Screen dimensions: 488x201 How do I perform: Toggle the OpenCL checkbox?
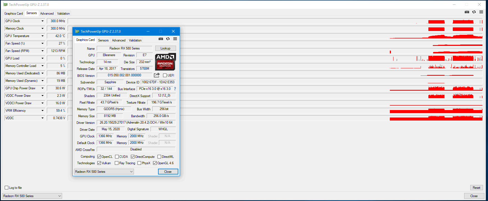[x=99, y=156]
